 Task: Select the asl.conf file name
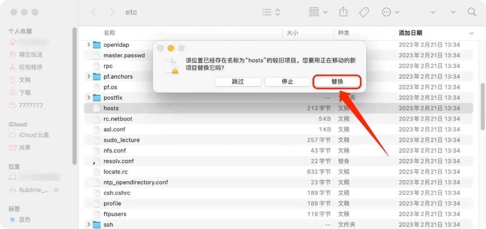click(114, 129)
